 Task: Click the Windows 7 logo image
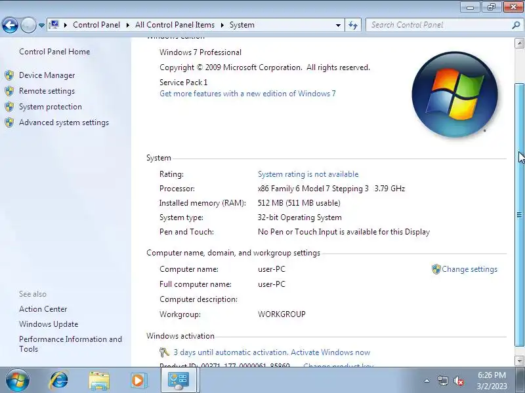point(455,94)
